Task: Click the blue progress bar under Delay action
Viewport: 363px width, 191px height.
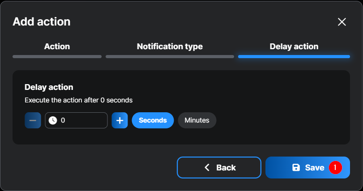Action: coord(294,57)
